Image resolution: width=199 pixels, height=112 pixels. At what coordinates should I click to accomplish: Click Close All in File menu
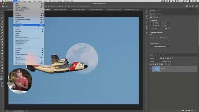tap(29, 16)
